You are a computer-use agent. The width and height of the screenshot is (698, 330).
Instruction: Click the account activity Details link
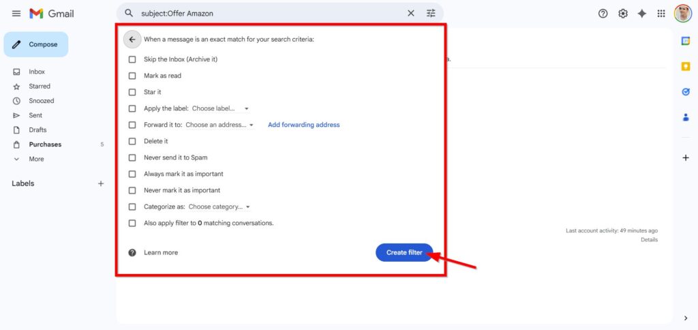(649, 239)
